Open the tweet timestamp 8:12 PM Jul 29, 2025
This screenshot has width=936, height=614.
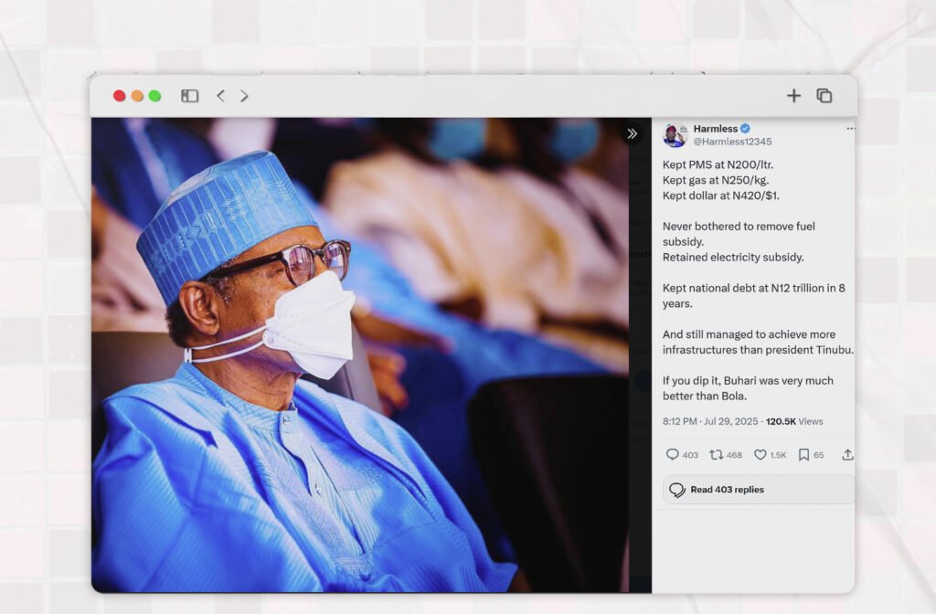pyautogui.click(x=709, y=421)
